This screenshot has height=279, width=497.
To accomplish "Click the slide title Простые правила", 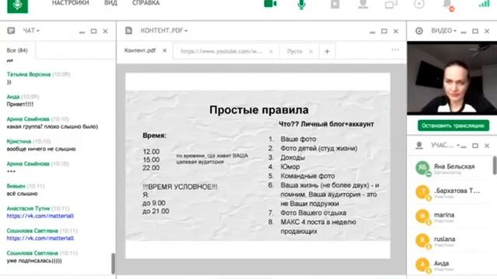I will [x=259, y=110].
